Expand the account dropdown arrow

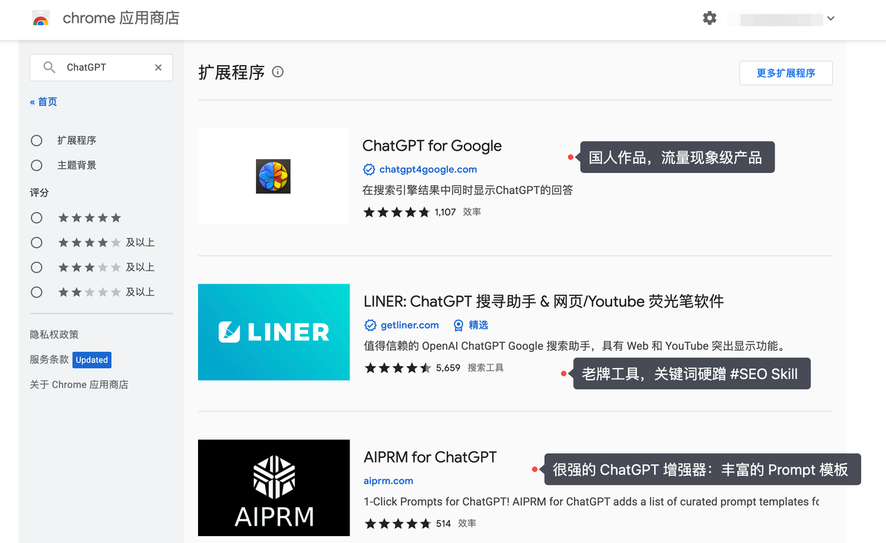click(831, 19)
